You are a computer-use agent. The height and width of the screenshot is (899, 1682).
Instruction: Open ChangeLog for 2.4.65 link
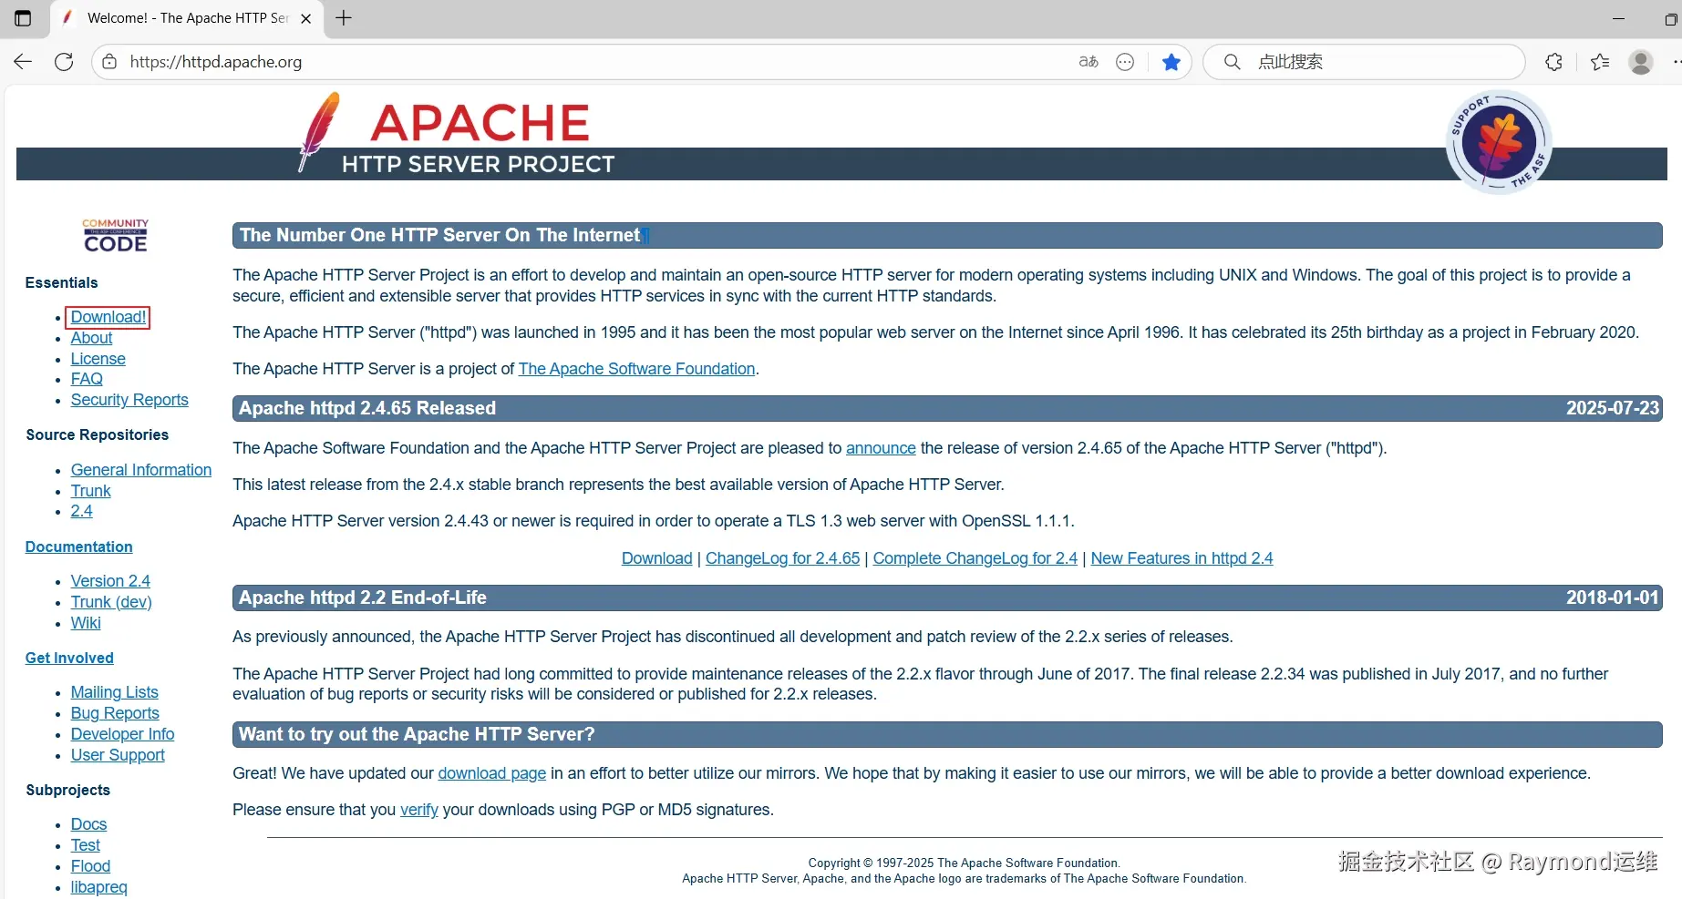[x=782, y=558]
